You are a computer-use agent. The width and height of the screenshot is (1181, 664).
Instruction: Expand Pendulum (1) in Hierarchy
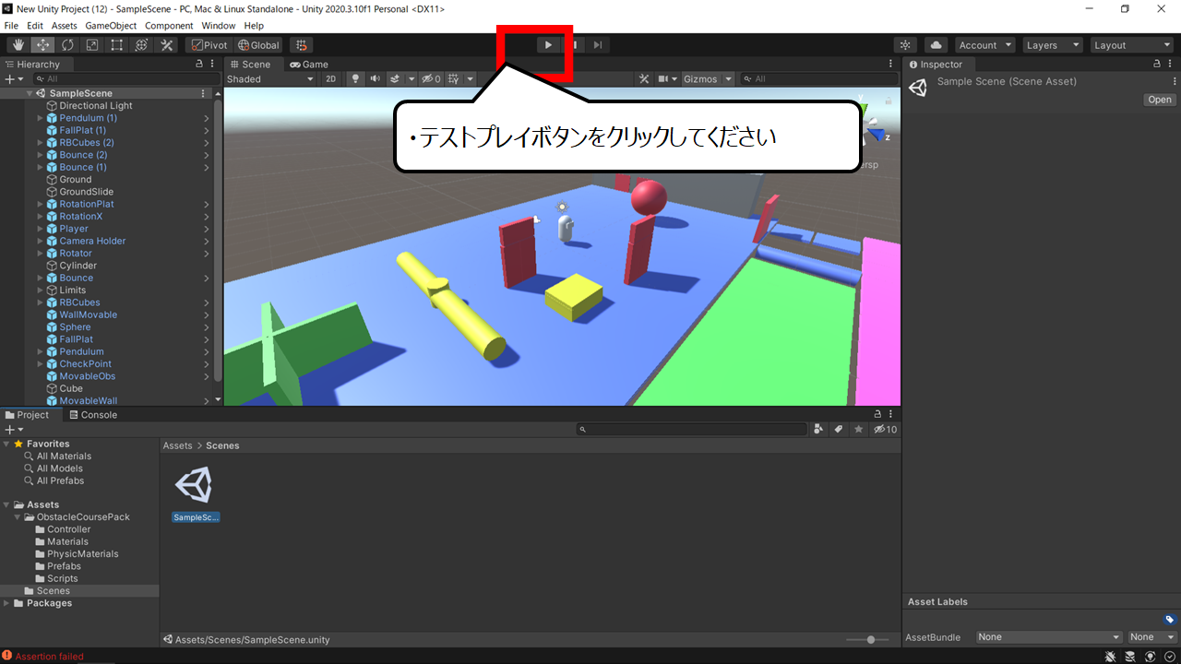(40, 118)
